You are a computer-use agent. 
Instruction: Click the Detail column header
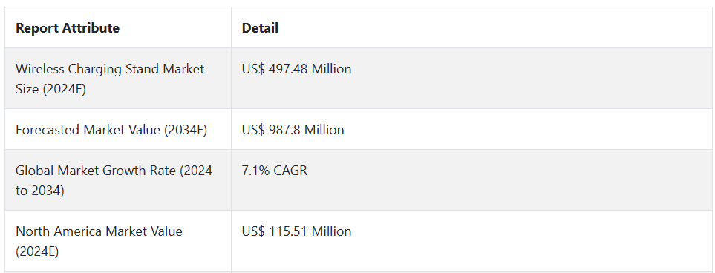260,28
